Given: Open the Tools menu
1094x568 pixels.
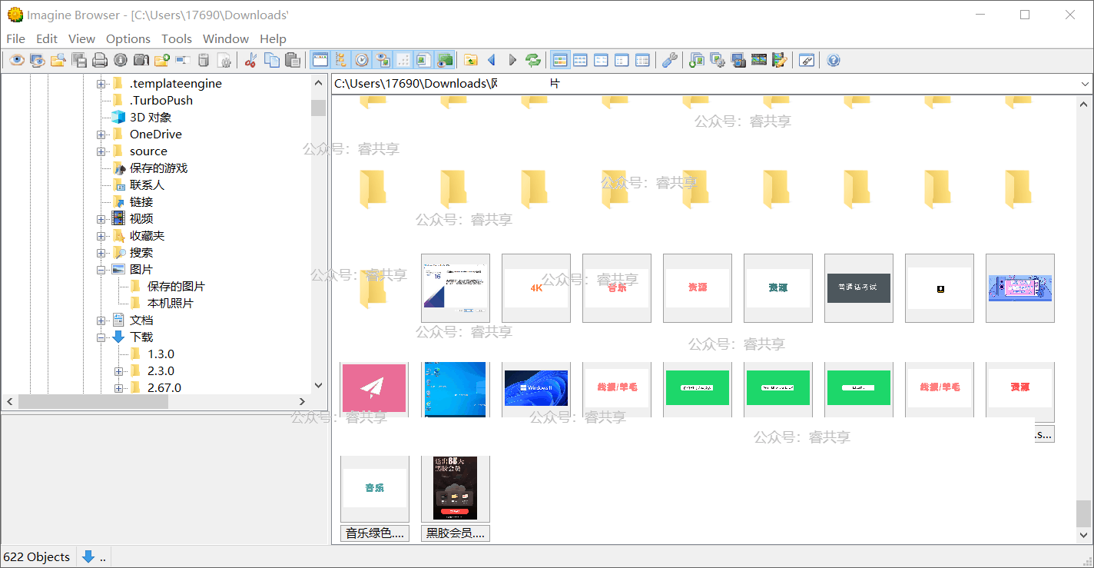Looking at the screenshot, I should tap(176, 38).
